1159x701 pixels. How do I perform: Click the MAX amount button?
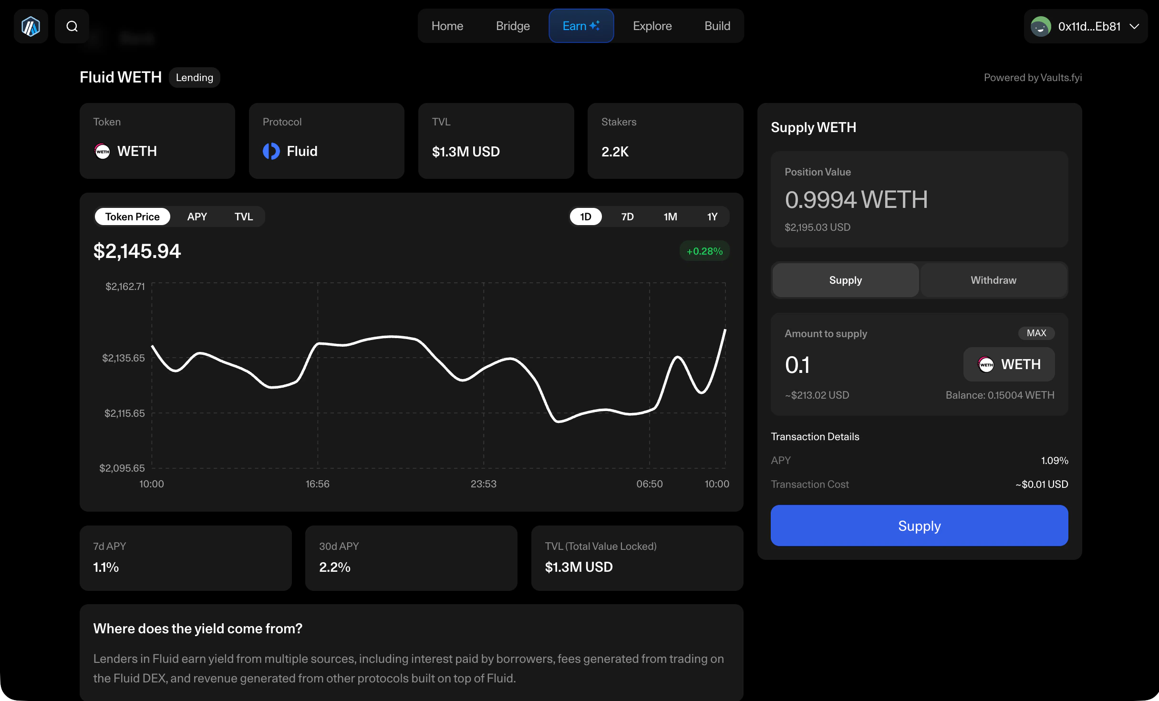pyautogui.click(x=1036, y=333)
